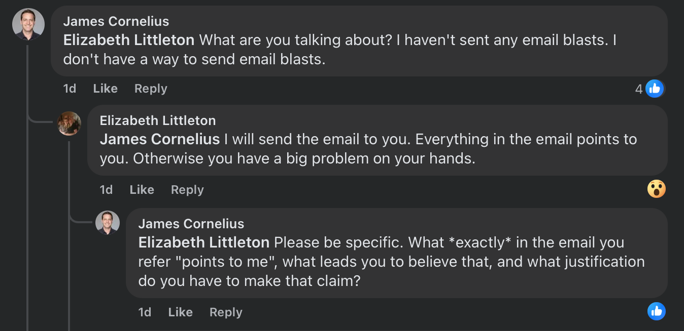The width and height of the screenshot is (684, 331).
Task: Like Elizabeth Littleton's comment
Action: coord(142,190)
